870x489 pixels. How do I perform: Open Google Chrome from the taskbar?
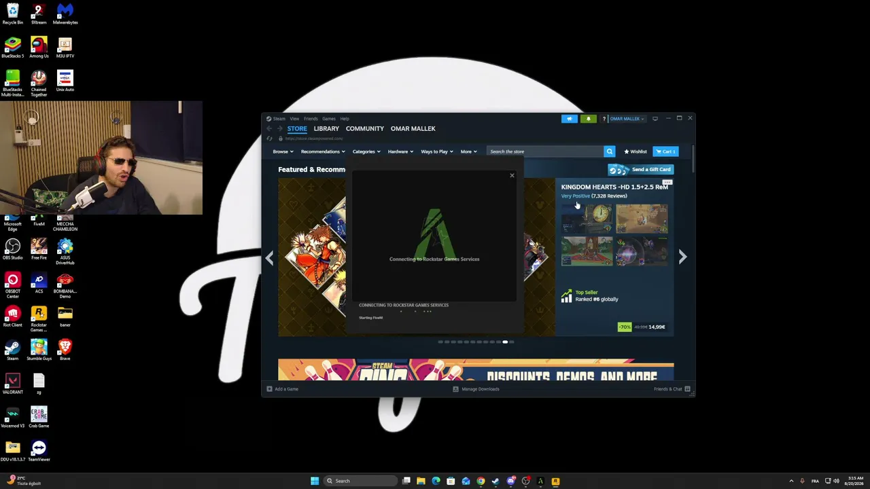click(481, 481)
